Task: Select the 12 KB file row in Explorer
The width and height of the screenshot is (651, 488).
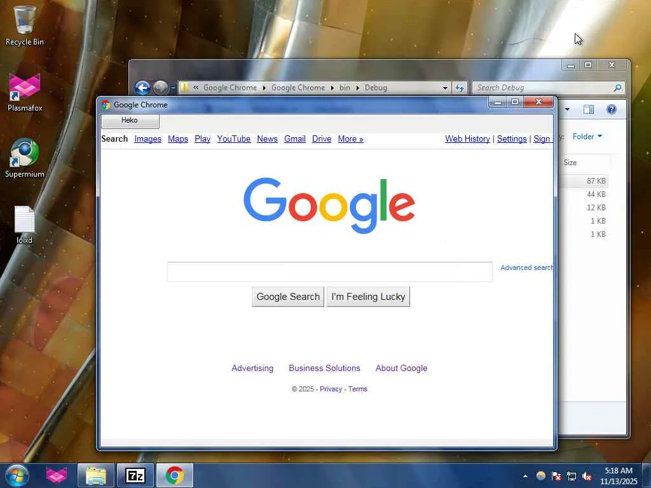Action: (x=584, y=208)
